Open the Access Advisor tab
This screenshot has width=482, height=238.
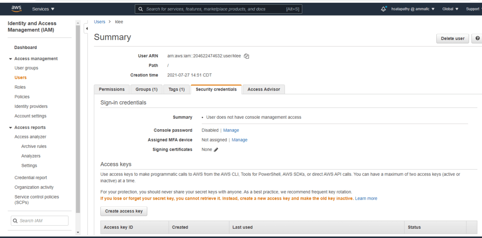point(263,90)
